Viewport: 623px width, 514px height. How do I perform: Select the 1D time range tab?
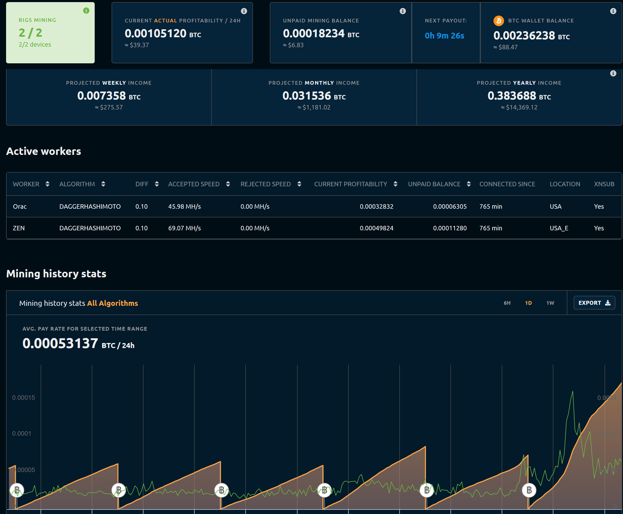click(x=528, y=303)
